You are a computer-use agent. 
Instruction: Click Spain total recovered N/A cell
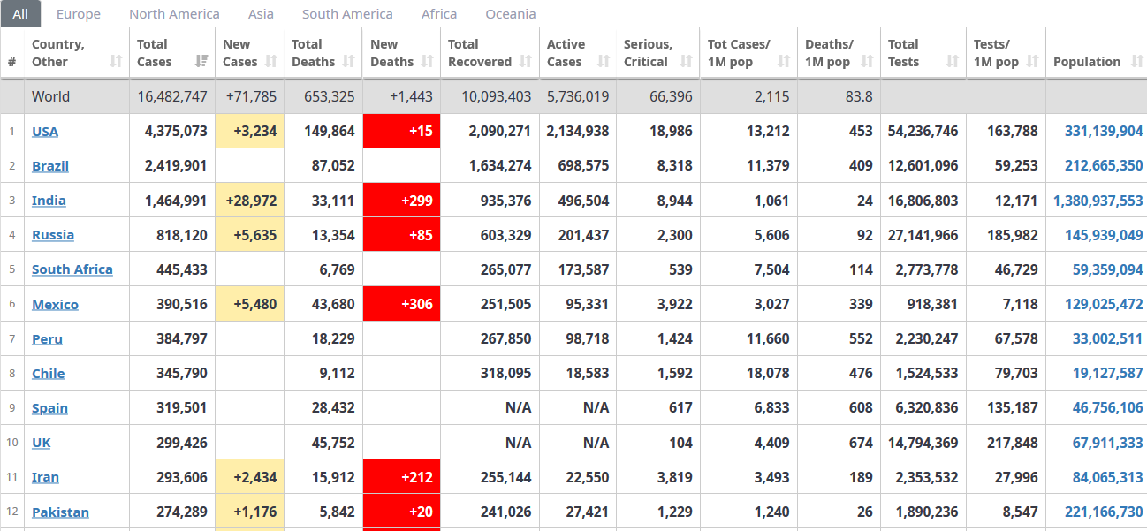[490, 408]
